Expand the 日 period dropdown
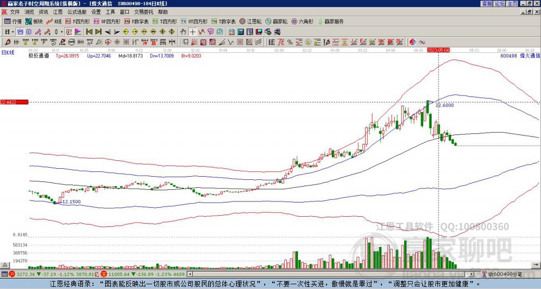This screenshot has height=289, width=541. tap(13, 32)
